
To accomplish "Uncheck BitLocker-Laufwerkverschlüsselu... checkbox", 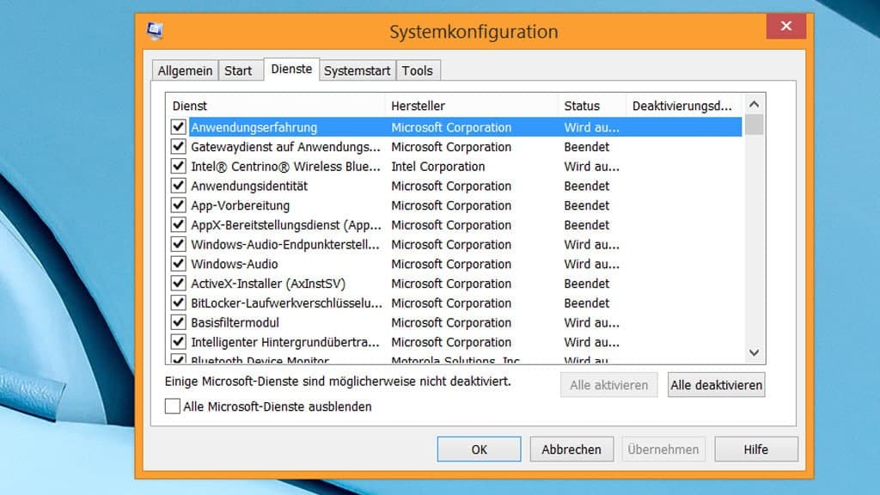I will [179, 302].
